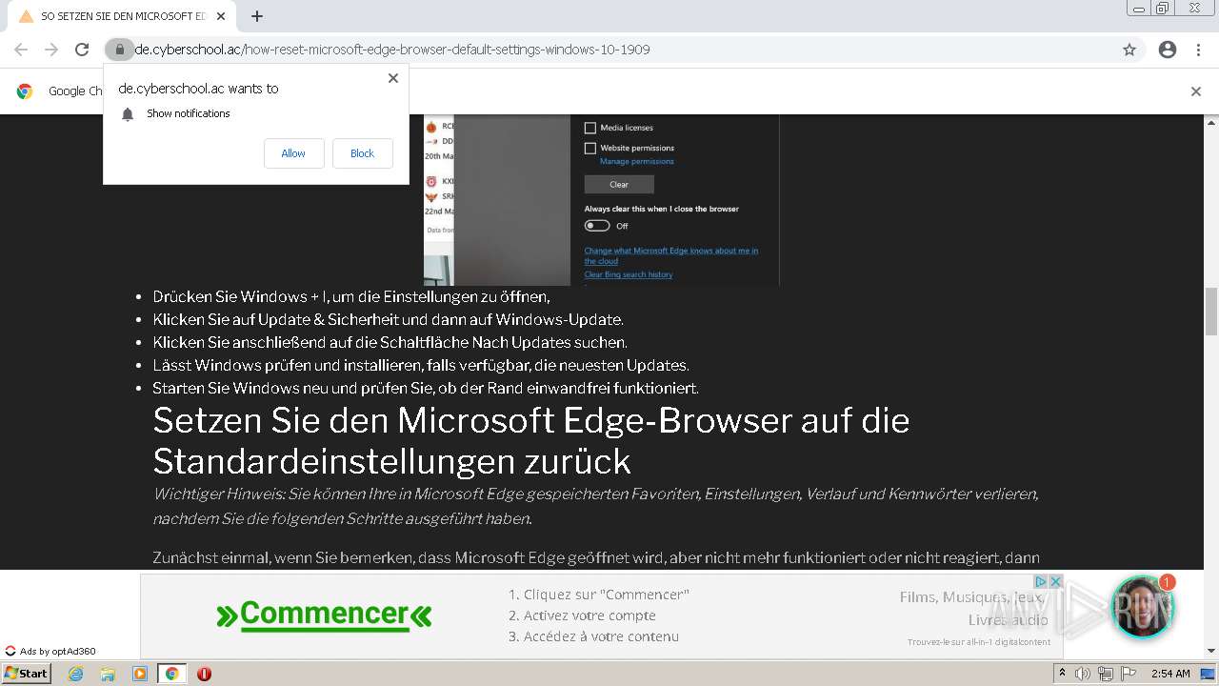Open the Windows Start menu
1219x686 pixels.
point(26,674)
